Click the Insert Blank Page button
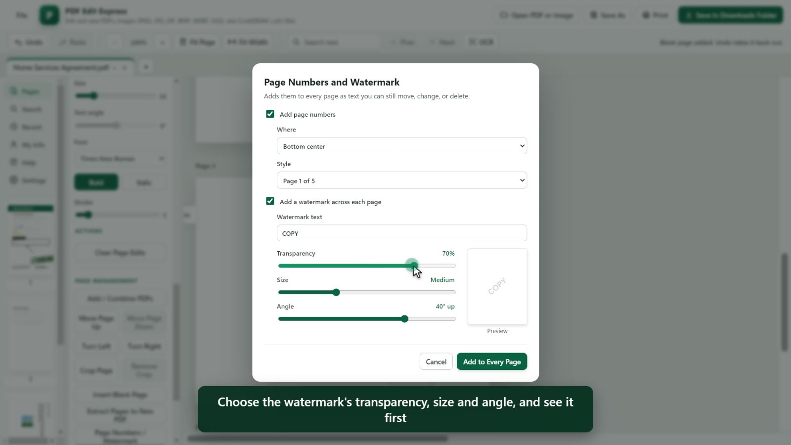791x445 pixels. (120, 395)
